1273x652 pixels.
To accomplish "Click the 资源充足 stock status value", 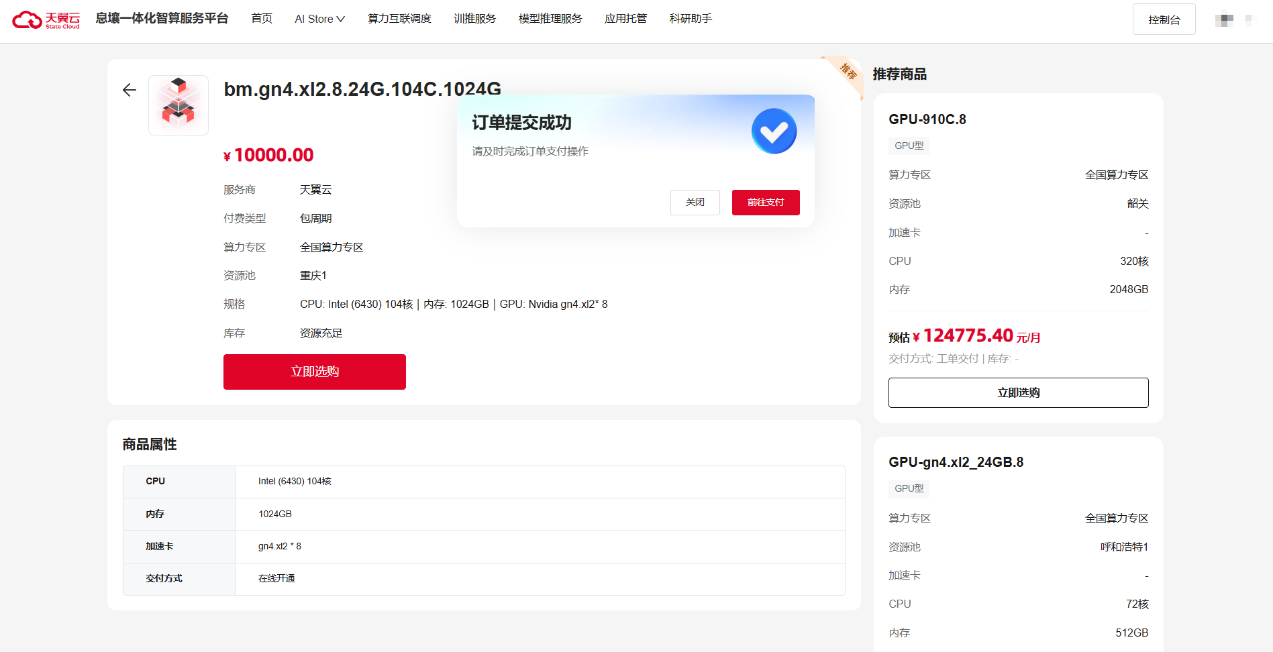I will pyautogui.click(x=321, y=333).
